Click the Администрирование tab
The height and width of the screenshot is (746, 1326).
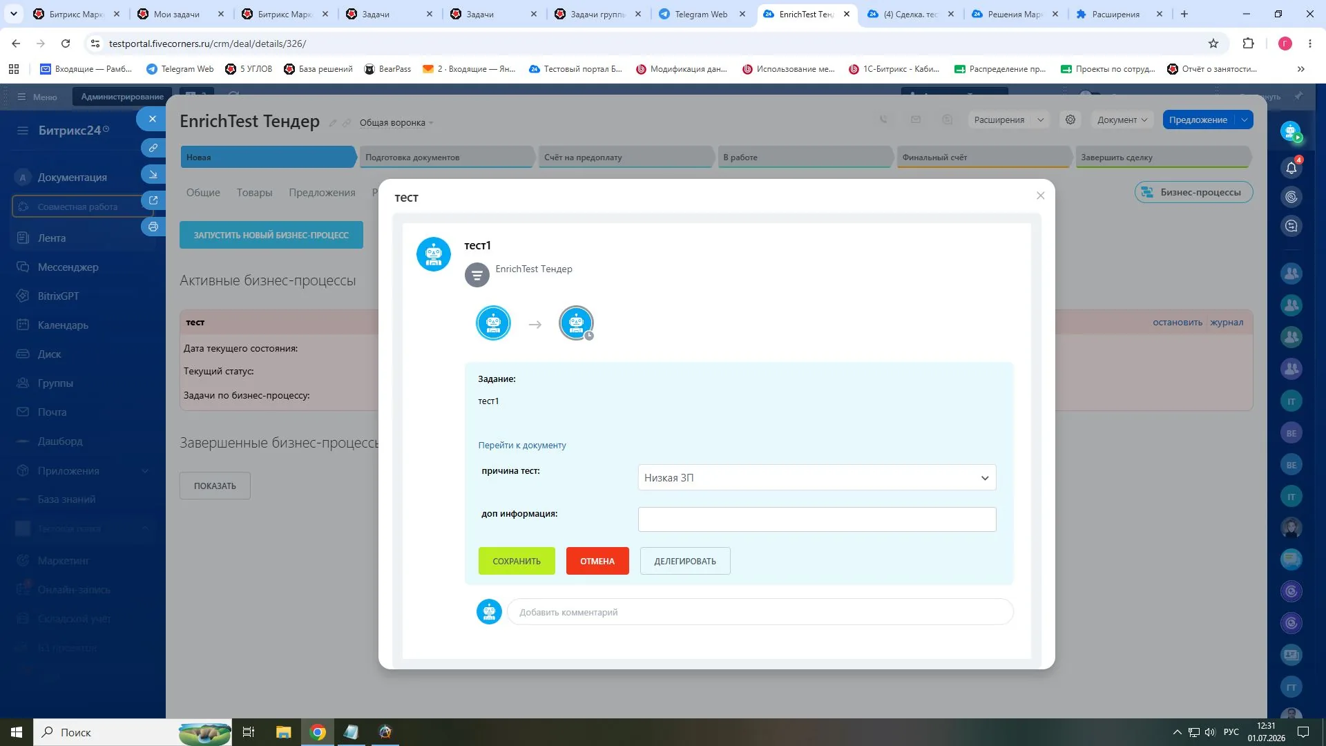(122, 97)
